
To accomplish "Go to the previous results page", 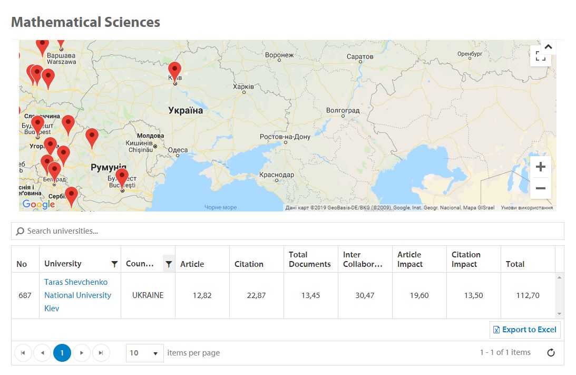I will tap(43, 353).
